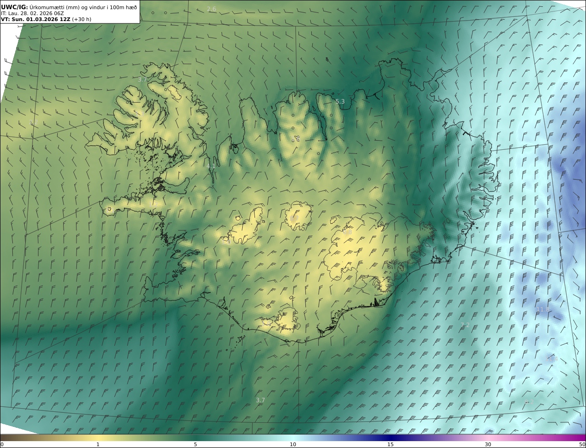Image resolution: width=586 pixels, height=448 pixels.
Task: Click the '10' tick label on the colorbar
Action: click(293, 444)
